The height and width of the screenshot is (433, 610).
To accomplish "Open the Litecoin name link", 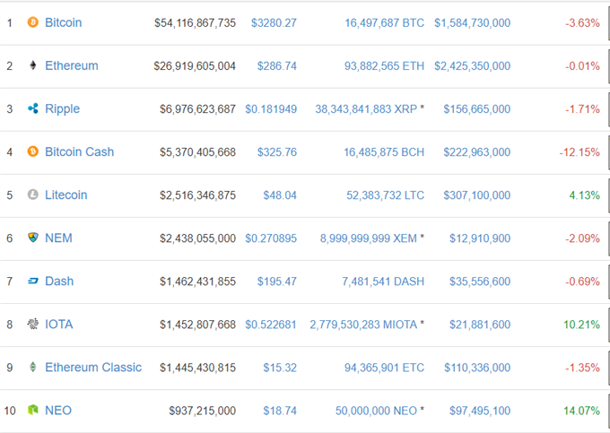I will (x=66, y=195).
